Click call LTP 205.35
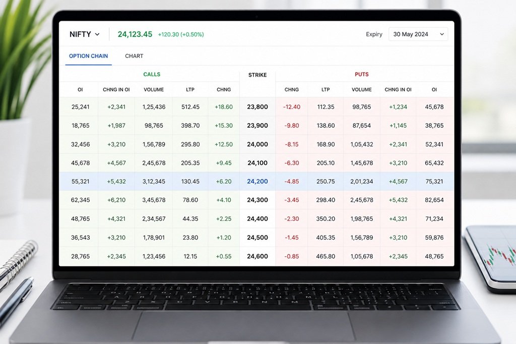The image size is (516, 344). [x=190, y=163]
